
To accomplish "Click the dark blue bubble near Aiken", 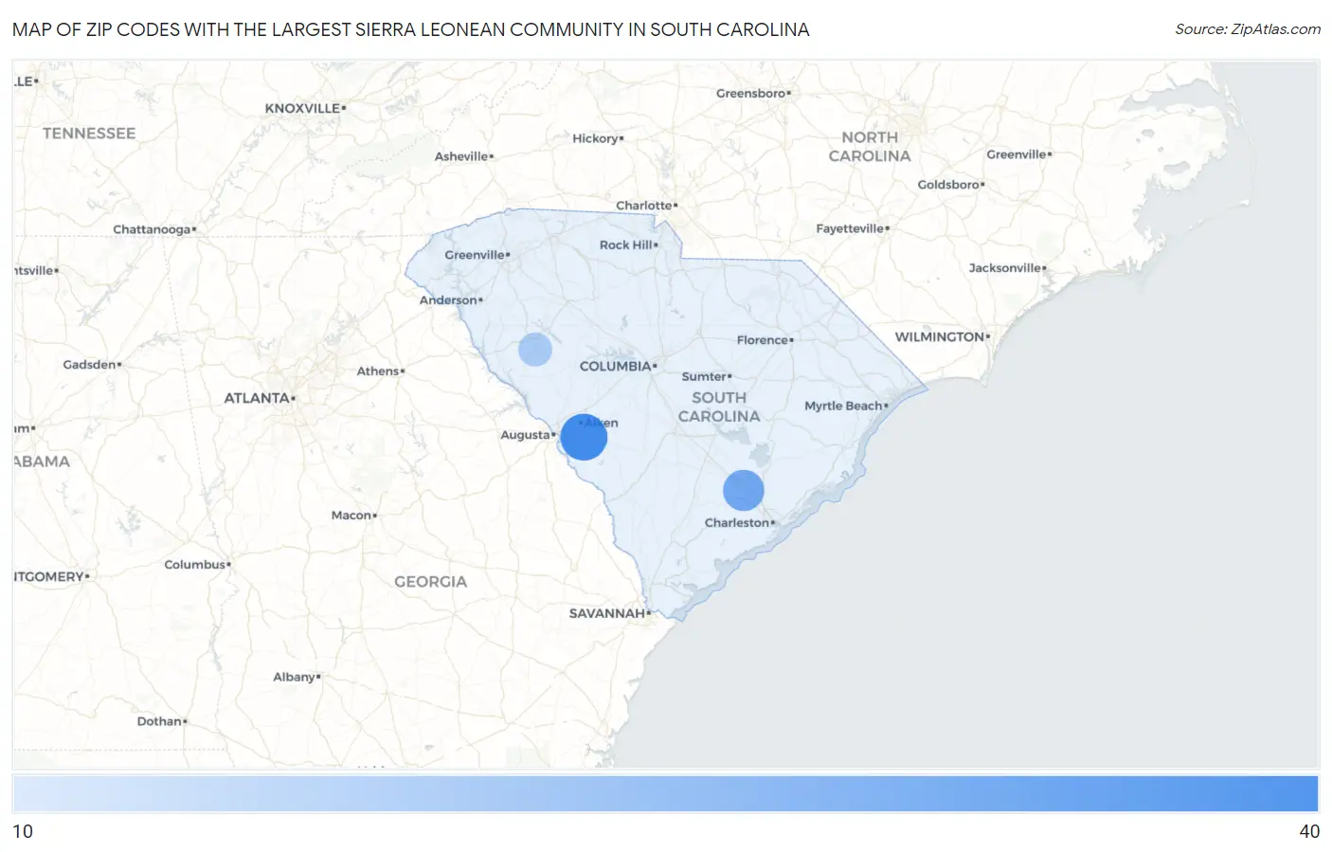I will pos(584,437).
